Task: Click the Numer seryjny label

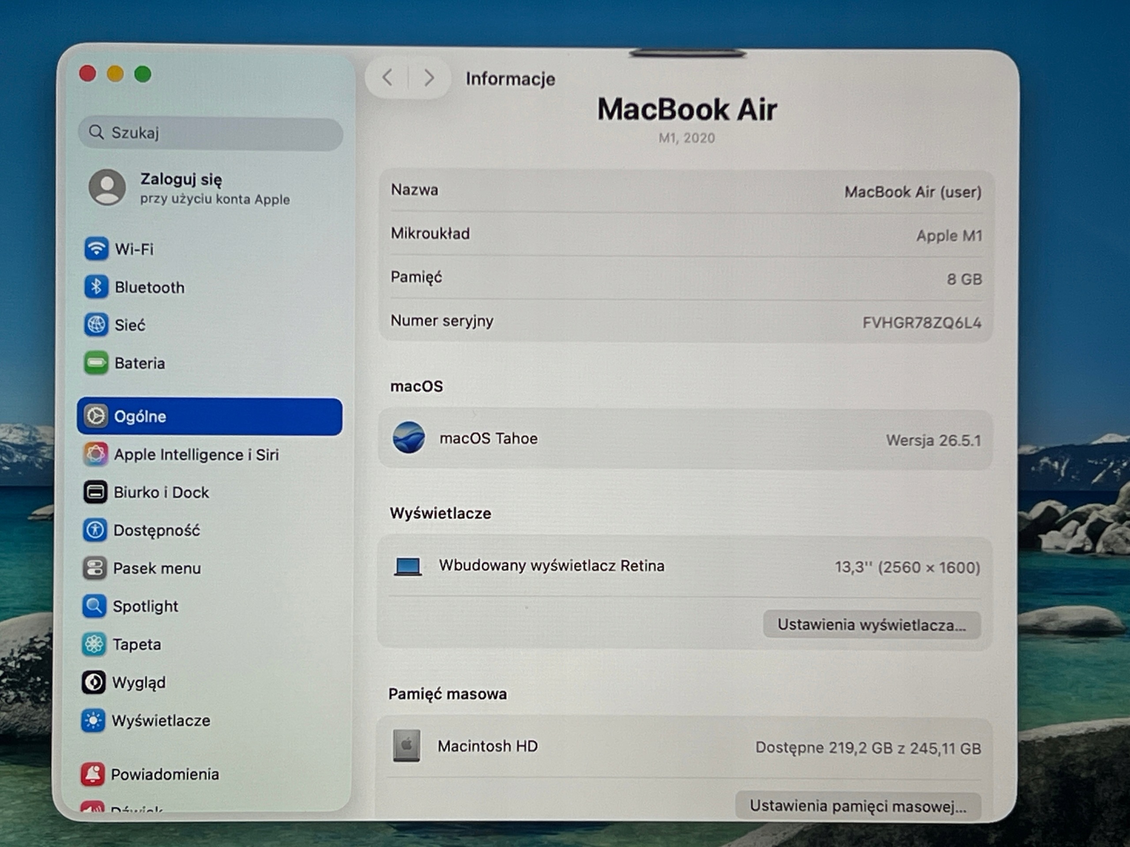Action: pos(442,321)
